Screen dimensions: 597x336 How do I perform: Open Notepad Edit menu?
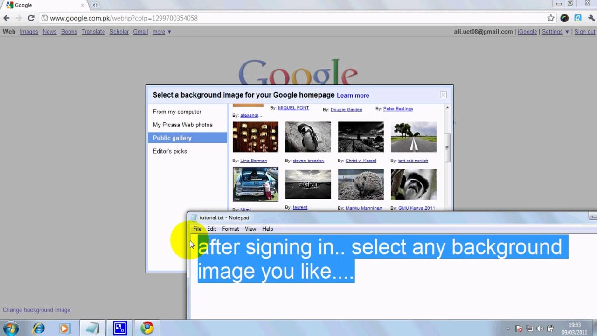212,229
